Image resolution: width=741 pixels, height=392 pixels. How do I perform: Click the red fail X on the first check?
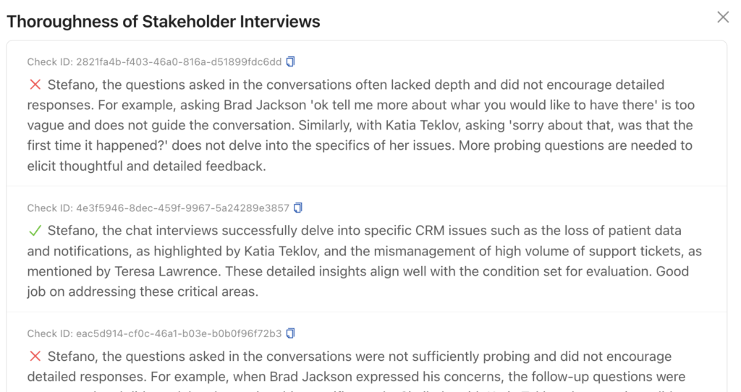pyautogui.click(x=35, y=85)
